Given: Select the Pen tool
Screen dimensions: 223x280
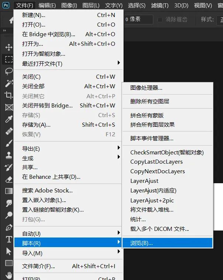Looking at the screenshot, I should click(9, 227).
